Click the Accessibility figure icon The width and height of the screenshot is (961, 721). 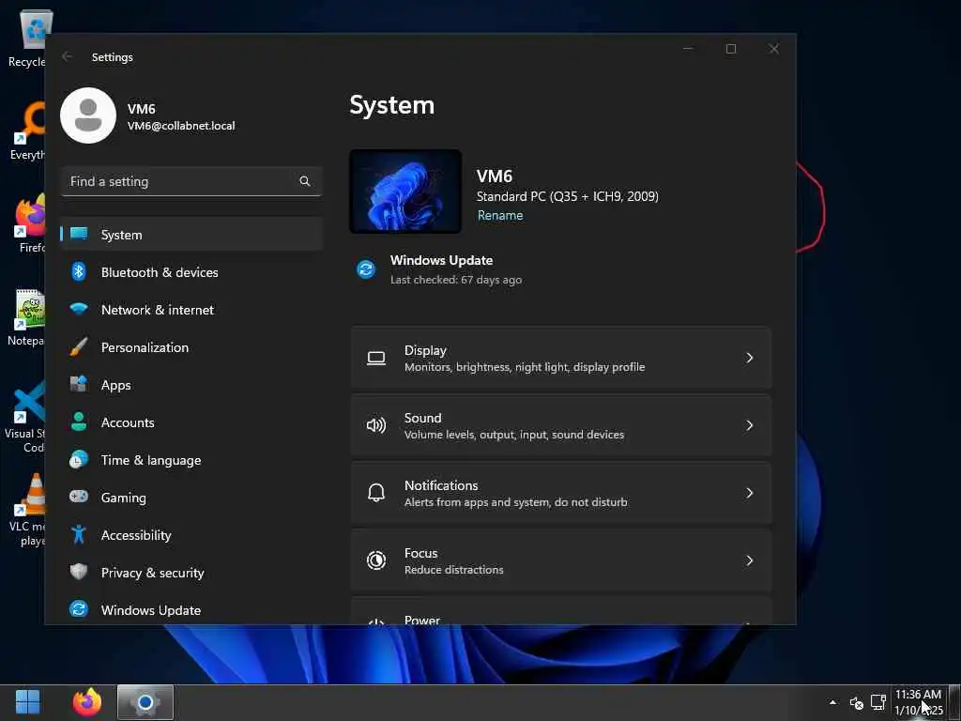pyautogui.click(x=79, y=534)
